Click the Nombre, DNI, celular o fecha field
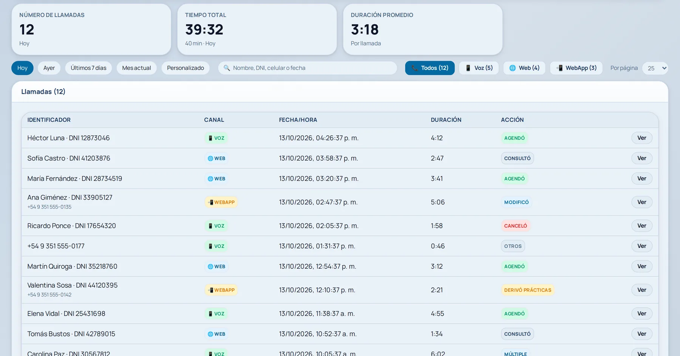 coord(308,68)
